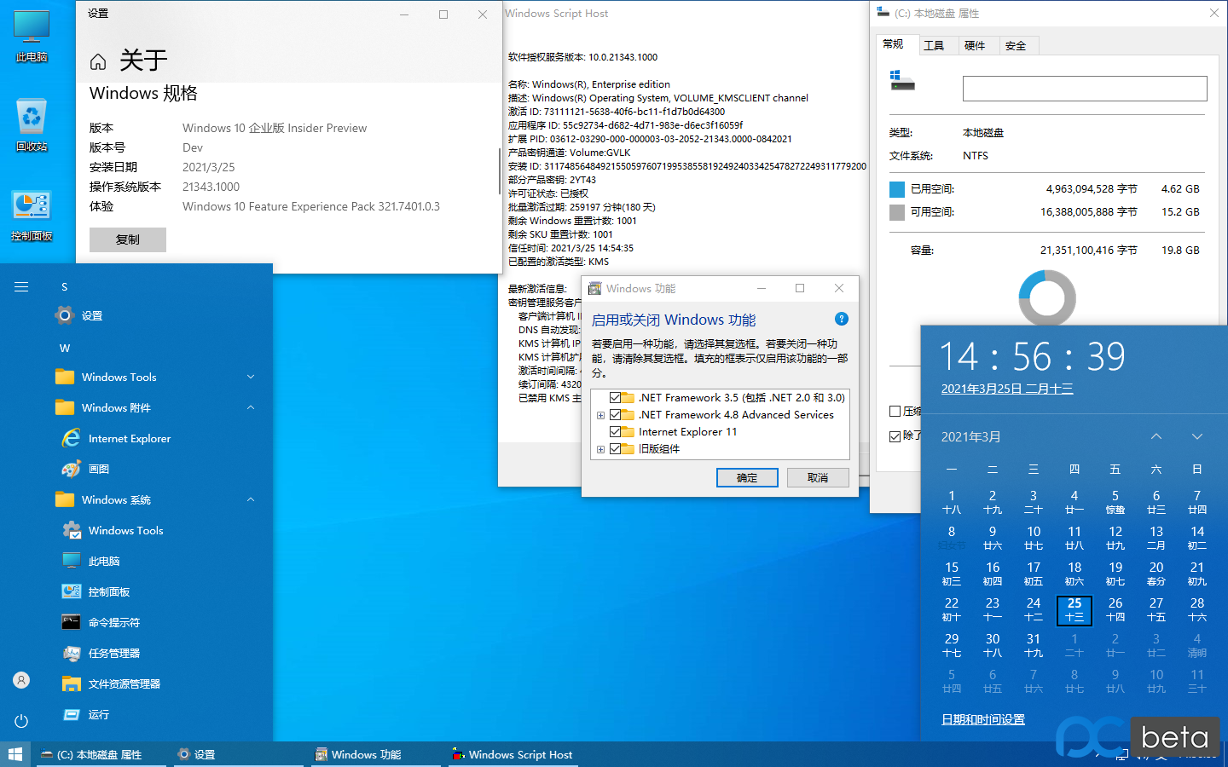Jump to letter S header in Start menu
The width and height of the screenshot is (1228, 767).
(65, 287)
